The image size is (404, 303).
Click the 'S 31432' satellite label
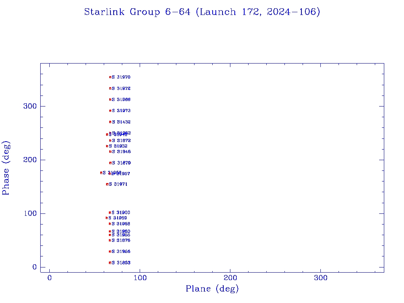pos(121,122)
